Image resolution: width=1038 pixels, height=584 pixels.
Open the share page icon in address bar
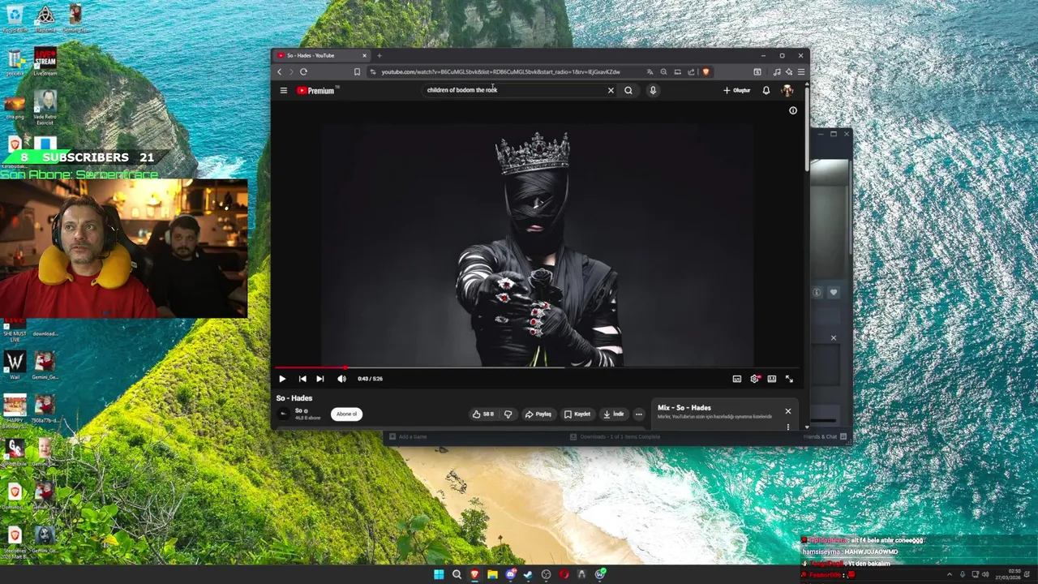[x=691, y=71]
